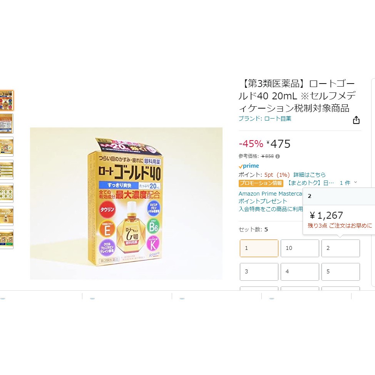Viewport: 375px width, 375px height.
Task: Click the main product box image
Action: (x=126, y=203)
